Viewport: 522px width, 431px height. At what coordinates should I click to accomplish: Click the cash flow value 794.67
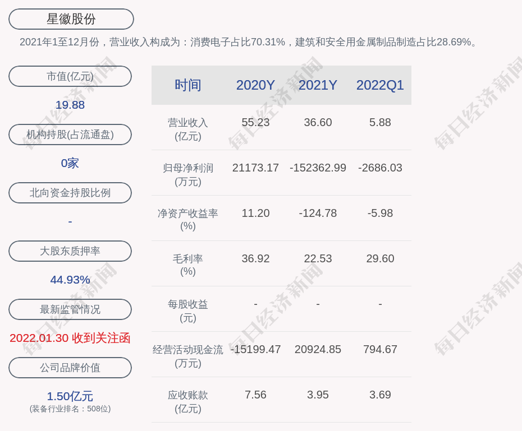click(380, 349)
